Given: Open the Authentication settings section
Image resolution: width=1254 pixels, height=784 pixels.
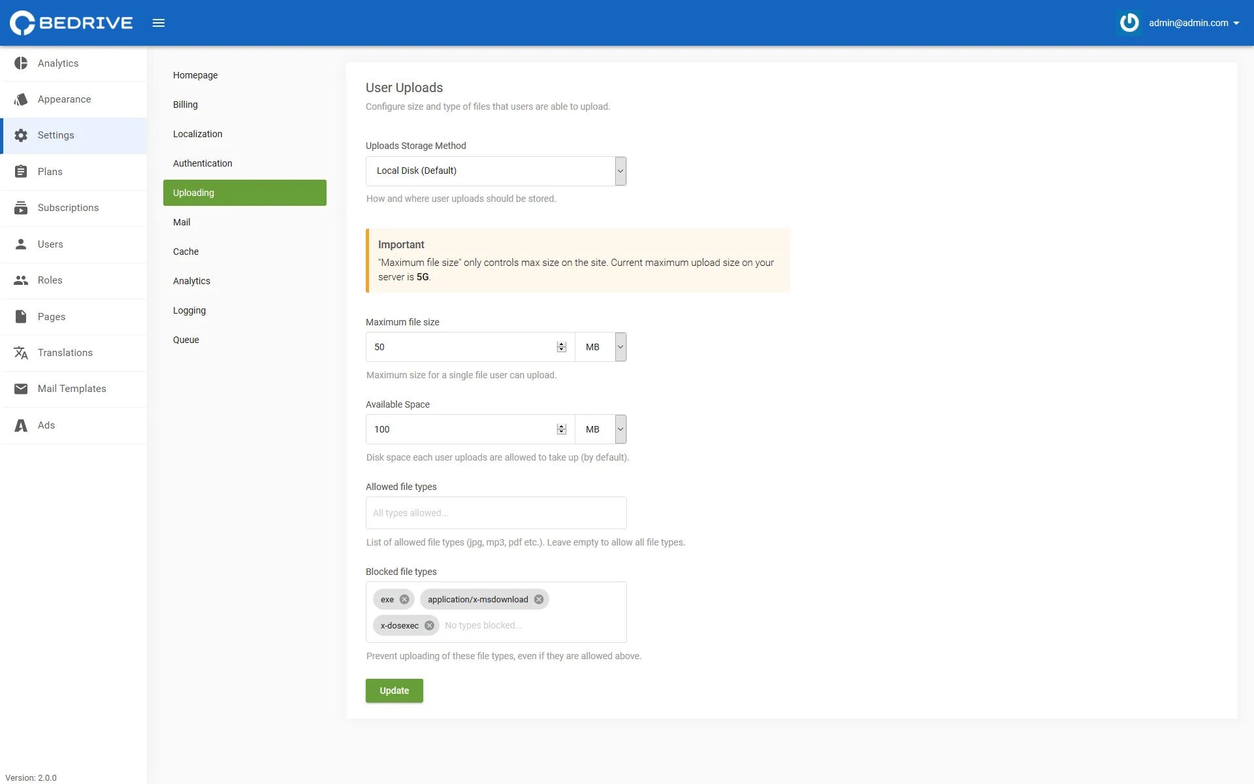Looking at the screenshot, I should tap(202, 163).
